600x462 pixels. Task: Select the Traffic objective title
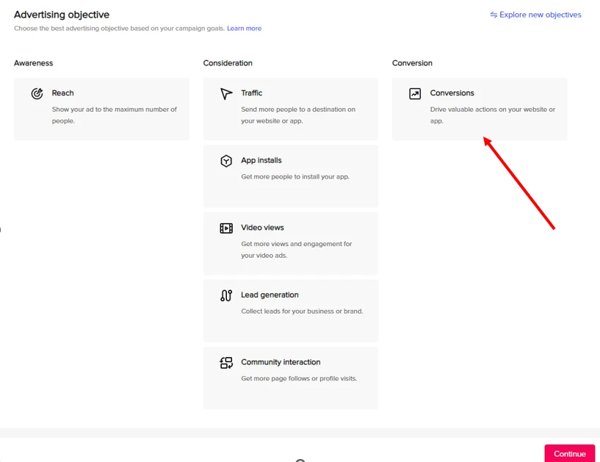(x=251, y=93)
